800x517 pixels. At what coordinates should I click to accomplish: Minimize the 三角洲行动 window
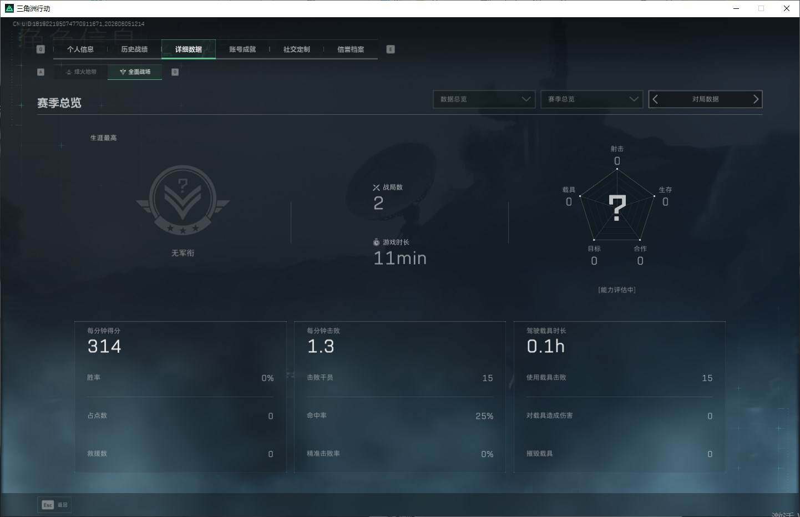click(x=736, y=8)
